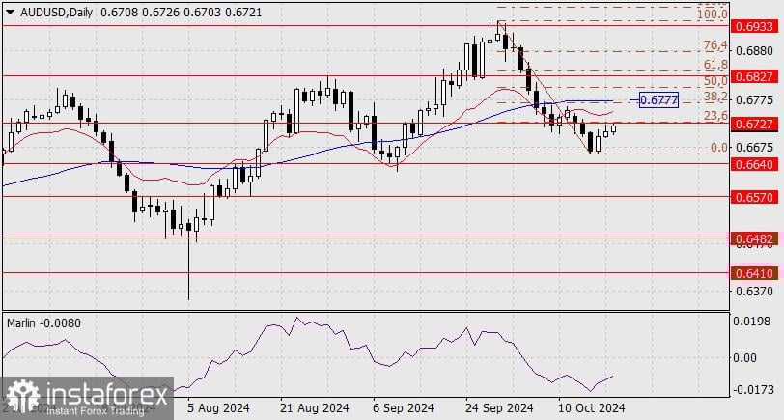Select the 0.6933 red price level label

(755, 26)
